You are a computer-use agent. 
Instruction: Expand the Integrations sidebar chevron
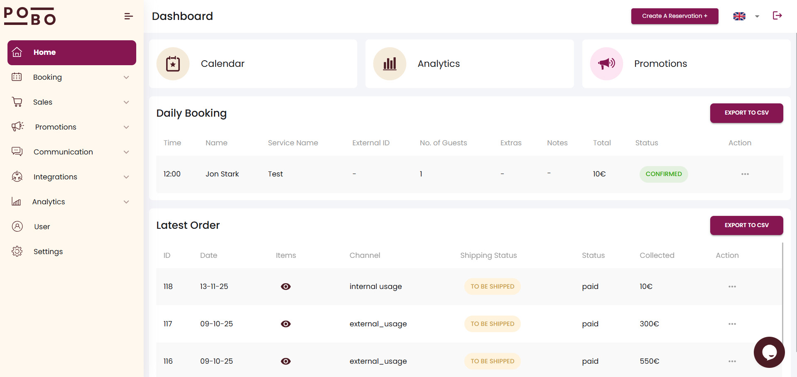pos(126,177)
